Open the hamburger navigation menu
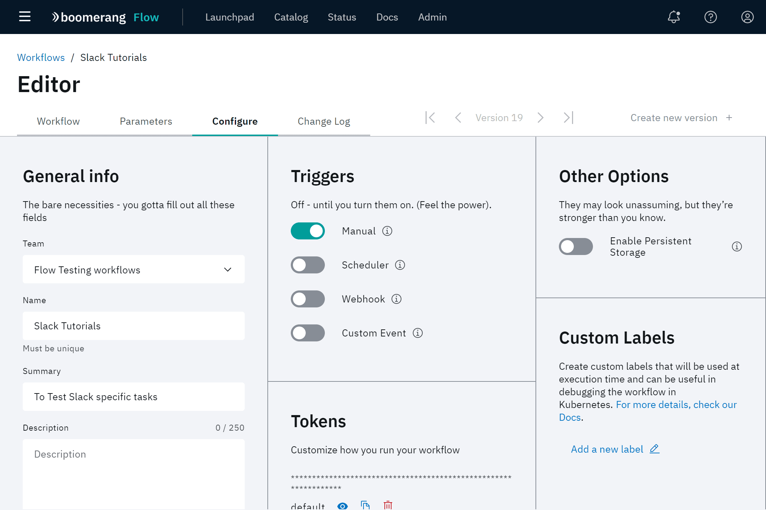Image resolution: width=766 pixels, height=510 pixels. pos(25,17)
